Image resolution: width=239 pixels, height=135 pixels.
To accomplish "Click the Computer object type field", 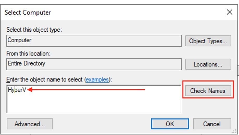I will 94,40.
